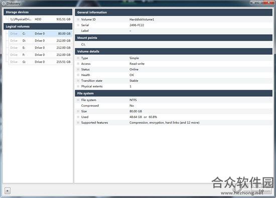
Task: Click the Online status value
Action: point(134,69)
